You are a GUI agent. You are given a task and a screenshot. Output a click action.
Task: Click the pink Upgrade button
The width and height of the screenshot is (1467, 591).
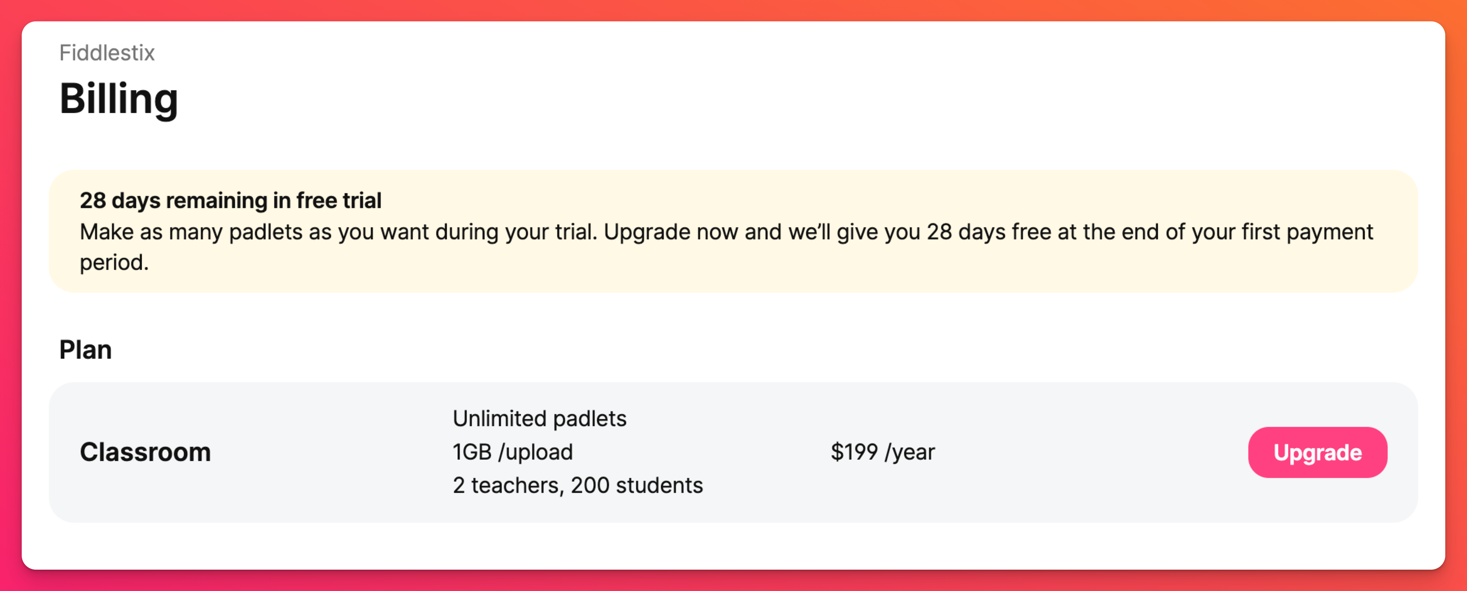coord(1317,452)
